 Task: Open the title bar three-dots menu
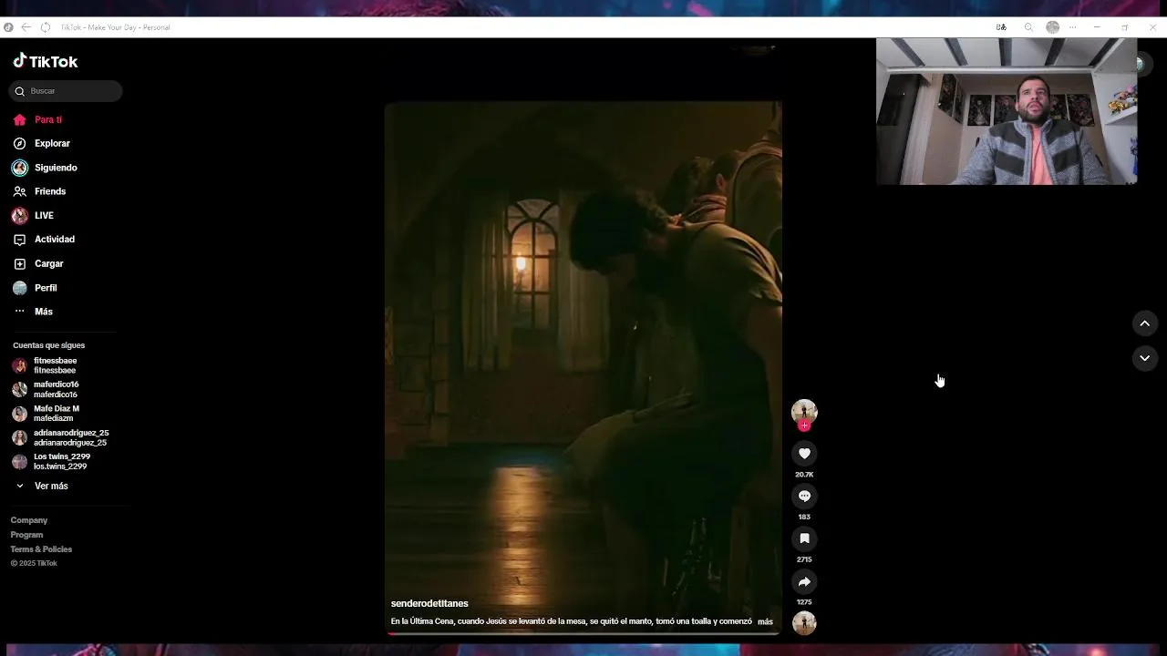tap(1073, 27)
